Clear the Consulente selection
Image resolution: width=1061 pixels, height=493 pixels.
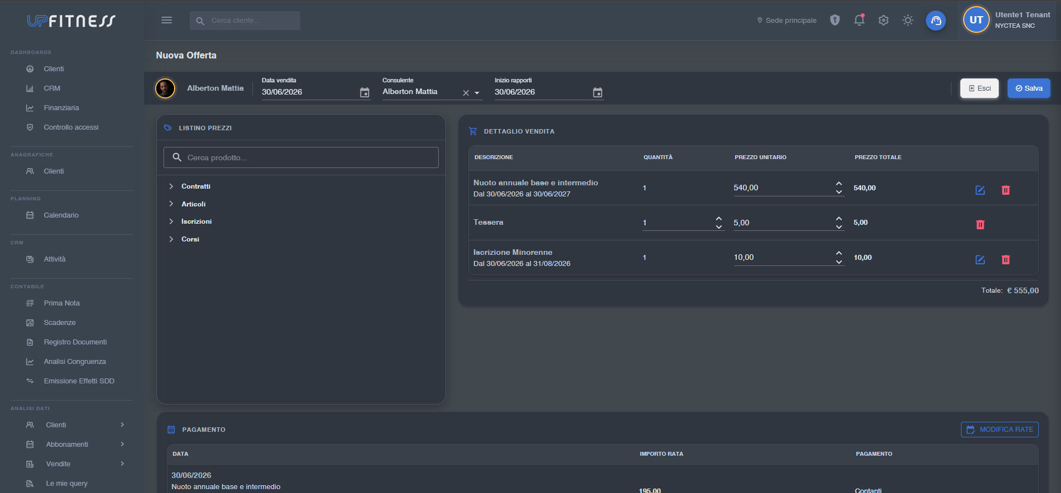(466, 93)
